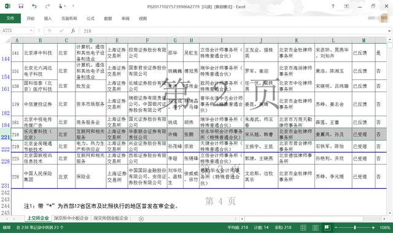Click the 108% zoom level
The height and width of the screenshot is (233, 393).
384,227
